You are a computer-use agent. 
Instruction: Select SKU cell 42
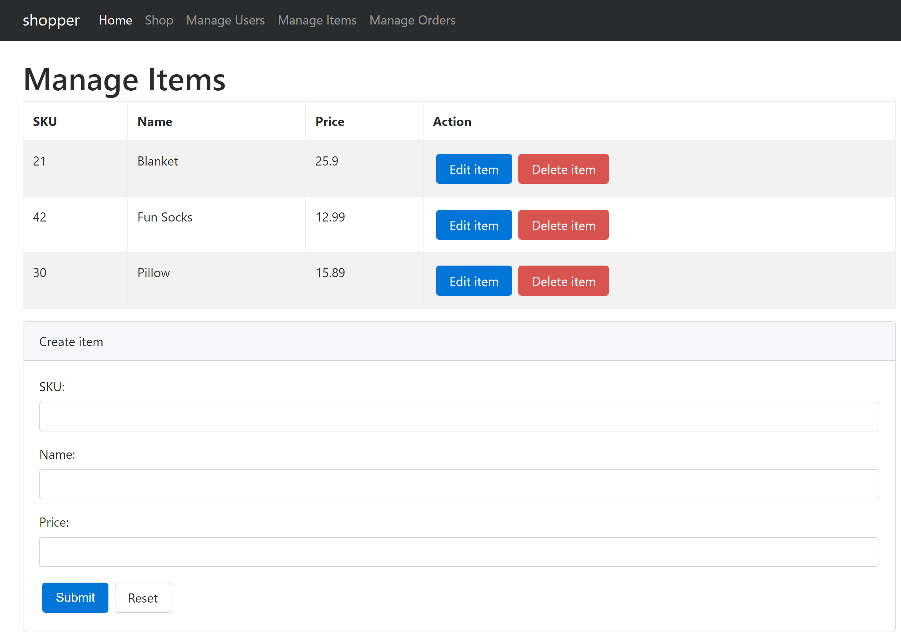coord(75,225)
